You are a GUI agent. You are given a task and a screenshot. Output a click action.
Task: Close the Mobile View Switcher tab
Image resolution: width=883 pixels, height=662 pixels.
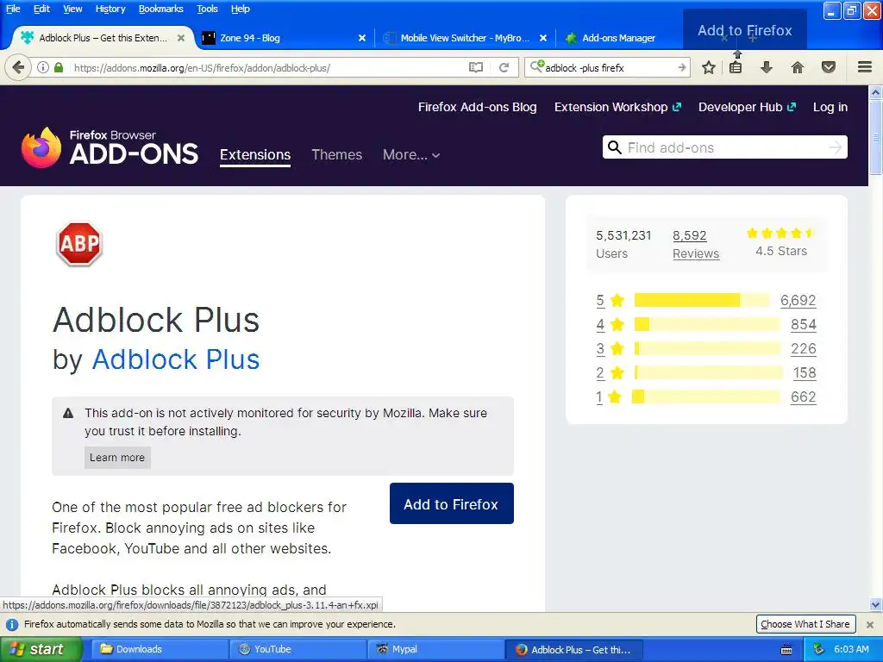(x=543, y=38)
